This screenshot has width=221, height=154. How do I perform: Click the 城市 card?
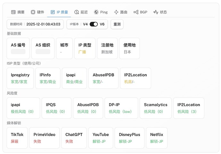pyautogui.click(x=64, y=48)
